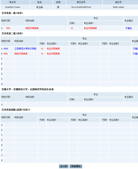Click student name 吴玉峰

[x=40, y=7]
